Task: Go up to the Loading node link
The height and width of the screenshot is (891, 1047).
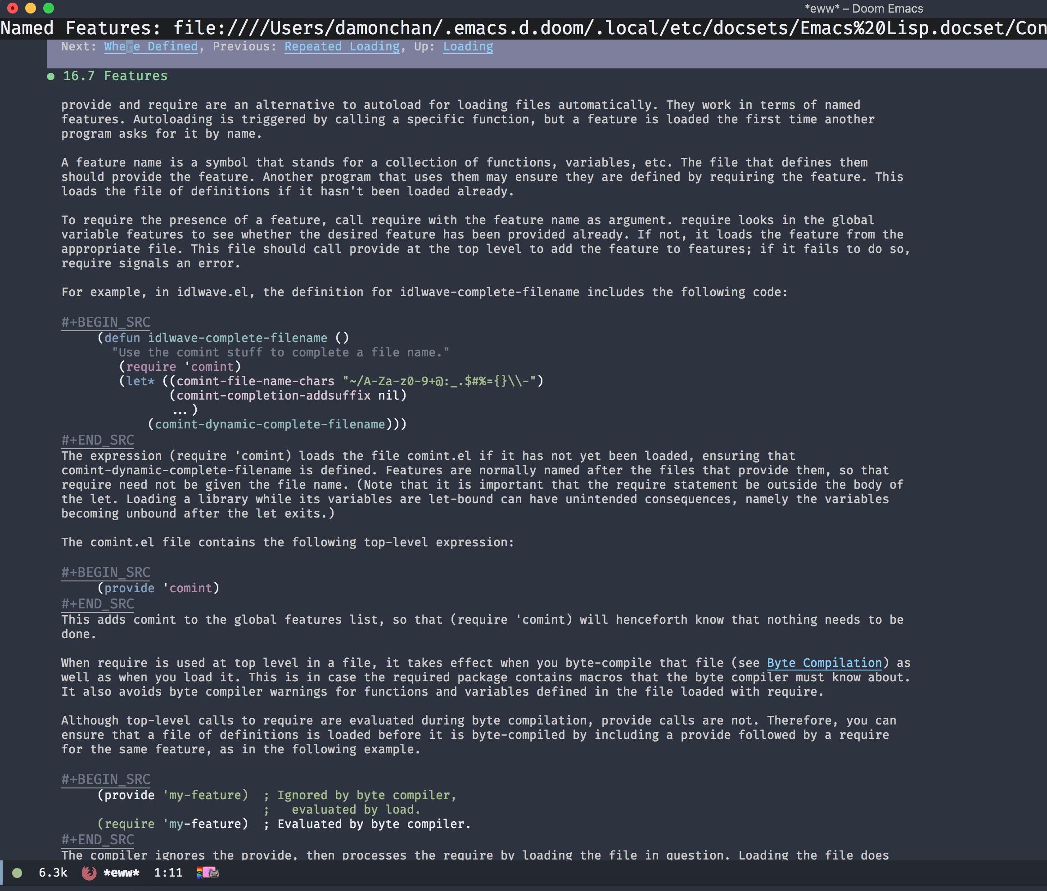Action: 468,46
